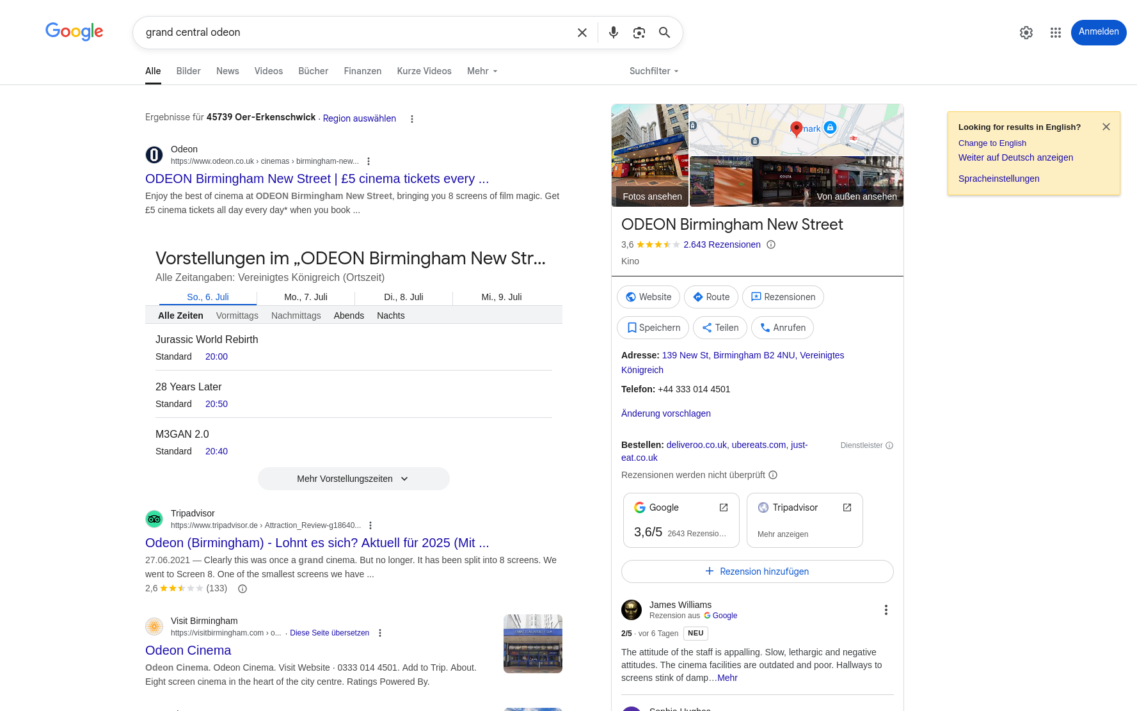Open the Suchfilter dropdown

pos(654,71)
